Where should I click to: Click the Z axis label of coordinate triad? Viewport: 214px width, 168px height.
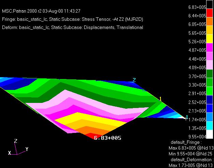15,141
